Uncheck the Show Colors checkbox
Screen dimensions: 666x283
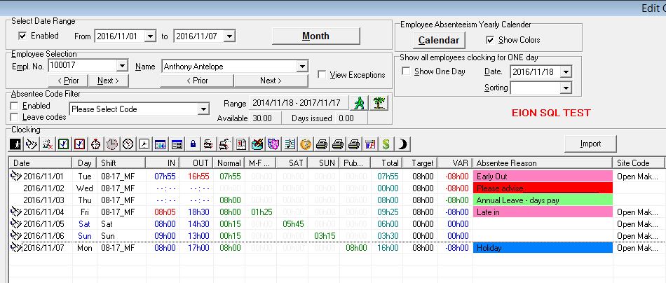coord(491,40)
